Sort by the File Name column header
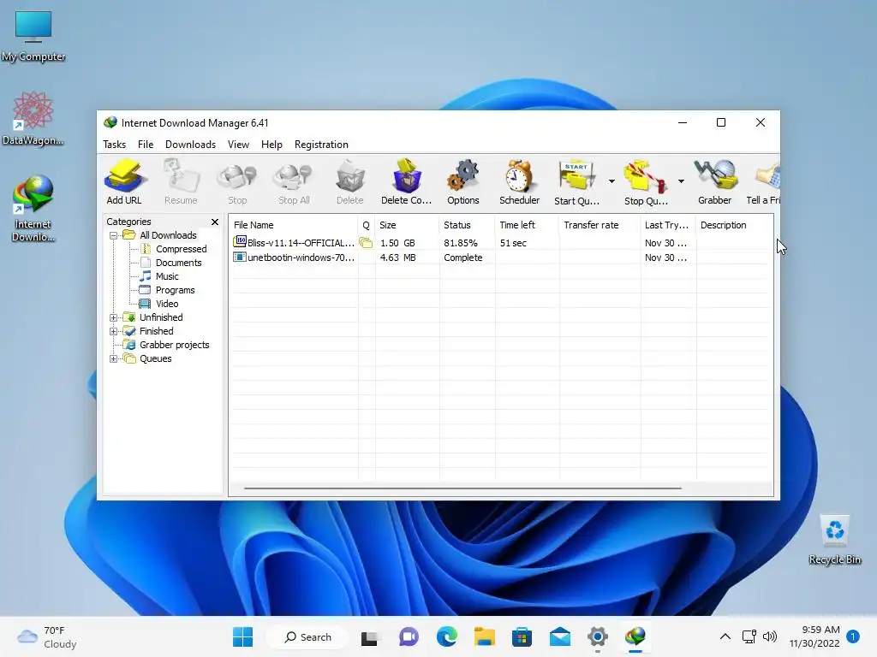 coord(293,225)
